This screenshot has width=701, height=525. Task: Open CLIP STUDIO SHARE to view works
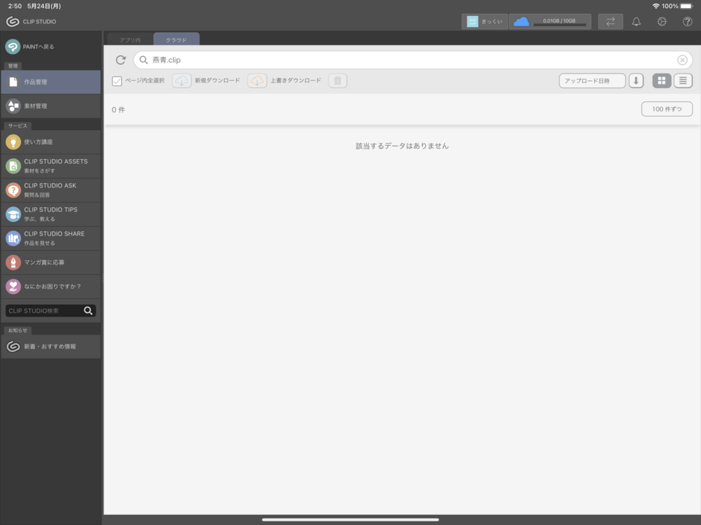tap(50, 238)
